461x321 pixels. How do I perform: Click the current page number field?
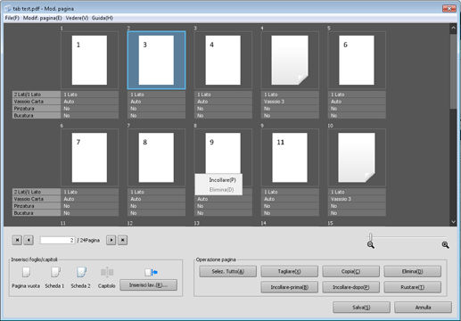[x=57, y=240]
